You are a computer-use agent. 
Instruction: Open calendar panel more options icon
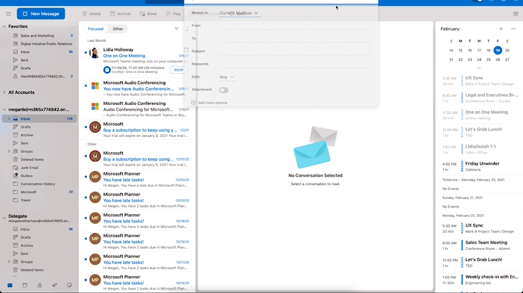coord(513,29)
